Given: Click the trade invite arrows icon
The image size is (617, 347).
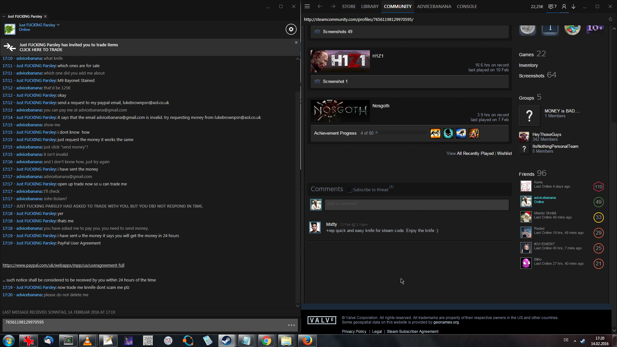Looking at the screenshot, I should tap(10, 47).
